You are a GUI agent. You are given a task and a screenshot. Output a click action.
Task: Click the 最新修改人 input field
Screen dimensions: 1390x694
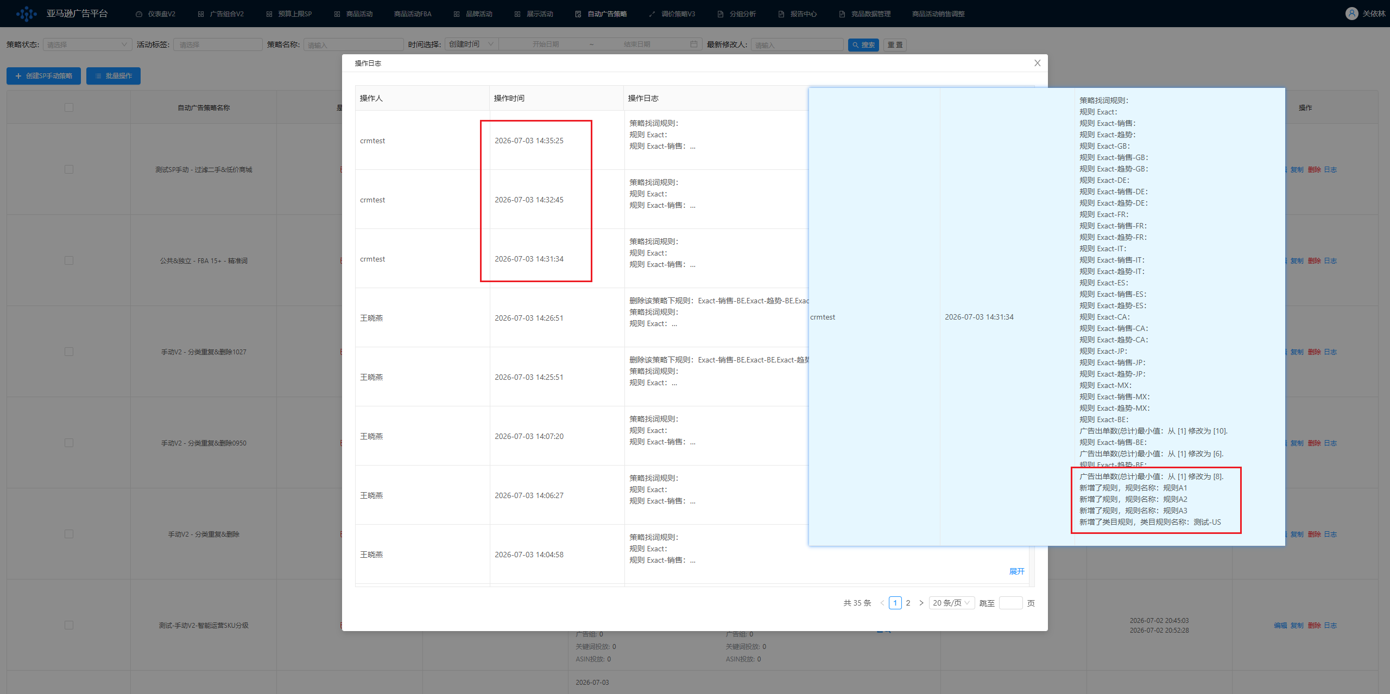797,44
